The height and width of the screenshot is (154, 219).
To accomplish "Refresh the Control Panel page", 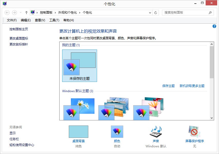I will (155, 13).
